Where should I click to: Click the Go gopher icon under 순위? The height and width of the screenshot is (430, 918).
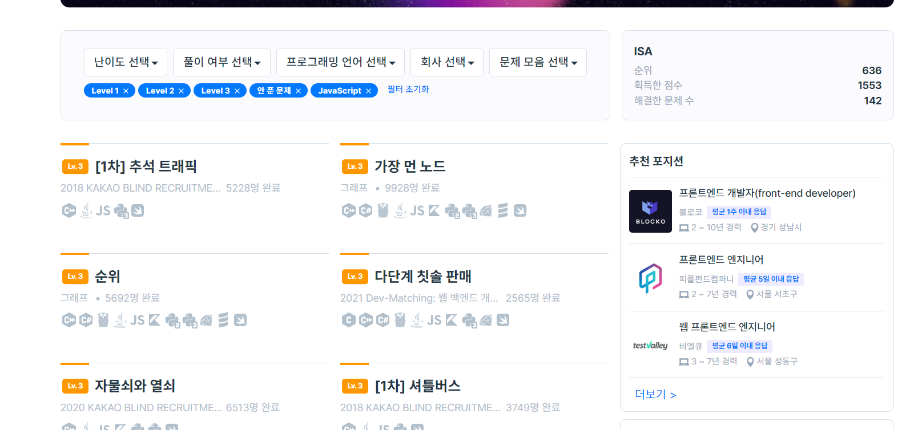tap(103, 320)
